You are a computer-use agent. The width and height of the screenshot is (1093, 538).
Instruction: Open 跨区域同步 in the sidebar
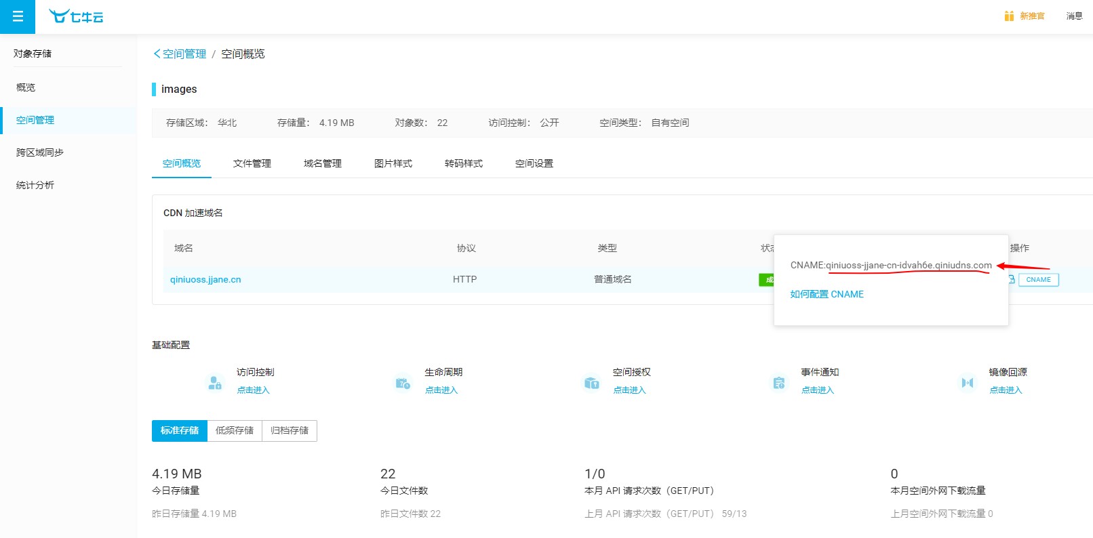[40, 152]
